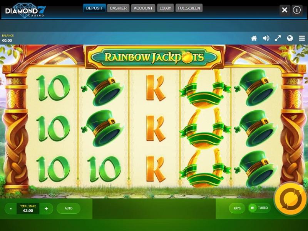Viewport: 308px width, 231px height.
Task: Switch to Fullscreen mode
Action: tap(189, 8)
